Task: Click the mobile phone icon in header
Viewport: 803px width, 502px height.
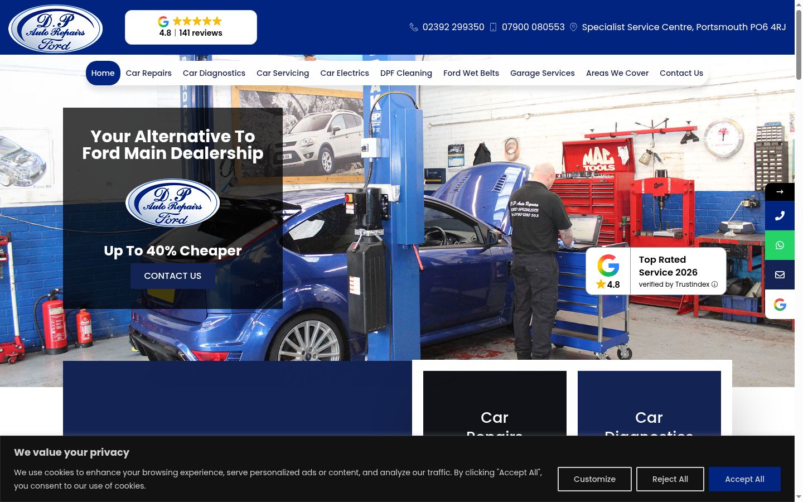Action: (x=493, y=27)
